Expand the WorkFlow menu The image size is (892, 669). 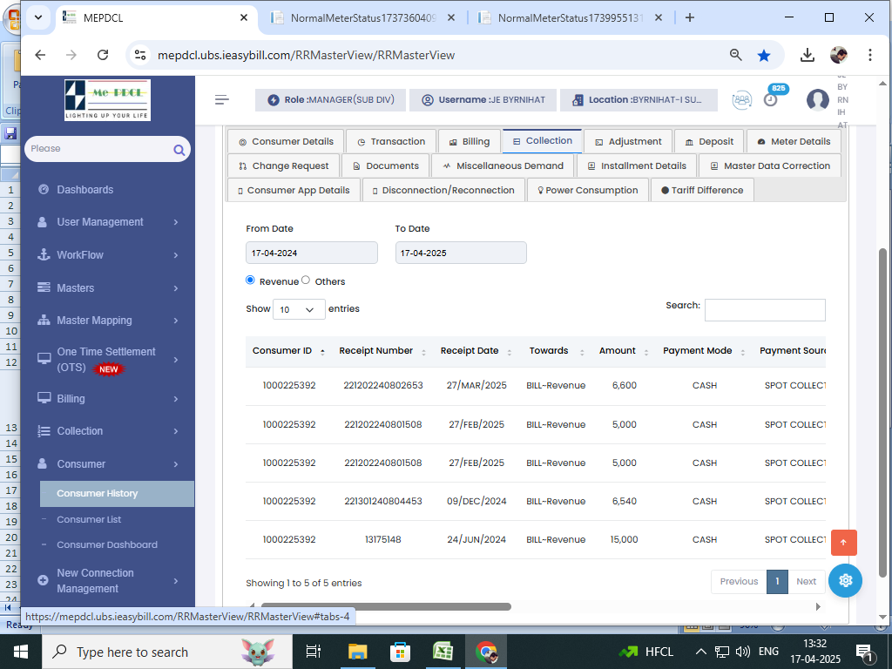(107, 255)
